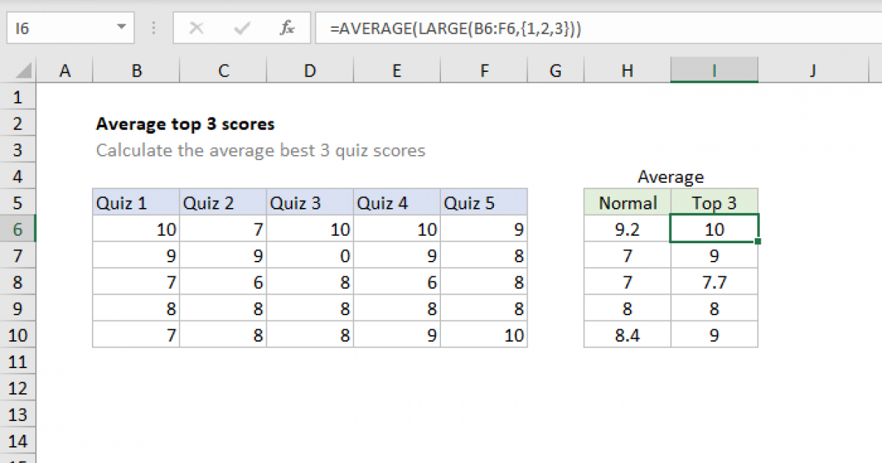Select the cell containing 9.2

coord(627,229)
